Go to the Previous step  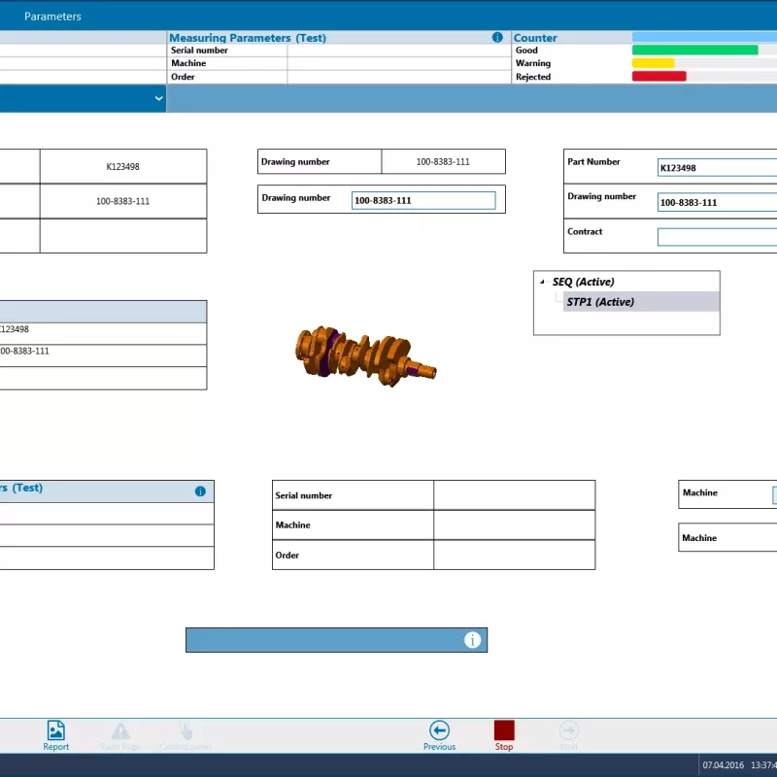(439, 731)
